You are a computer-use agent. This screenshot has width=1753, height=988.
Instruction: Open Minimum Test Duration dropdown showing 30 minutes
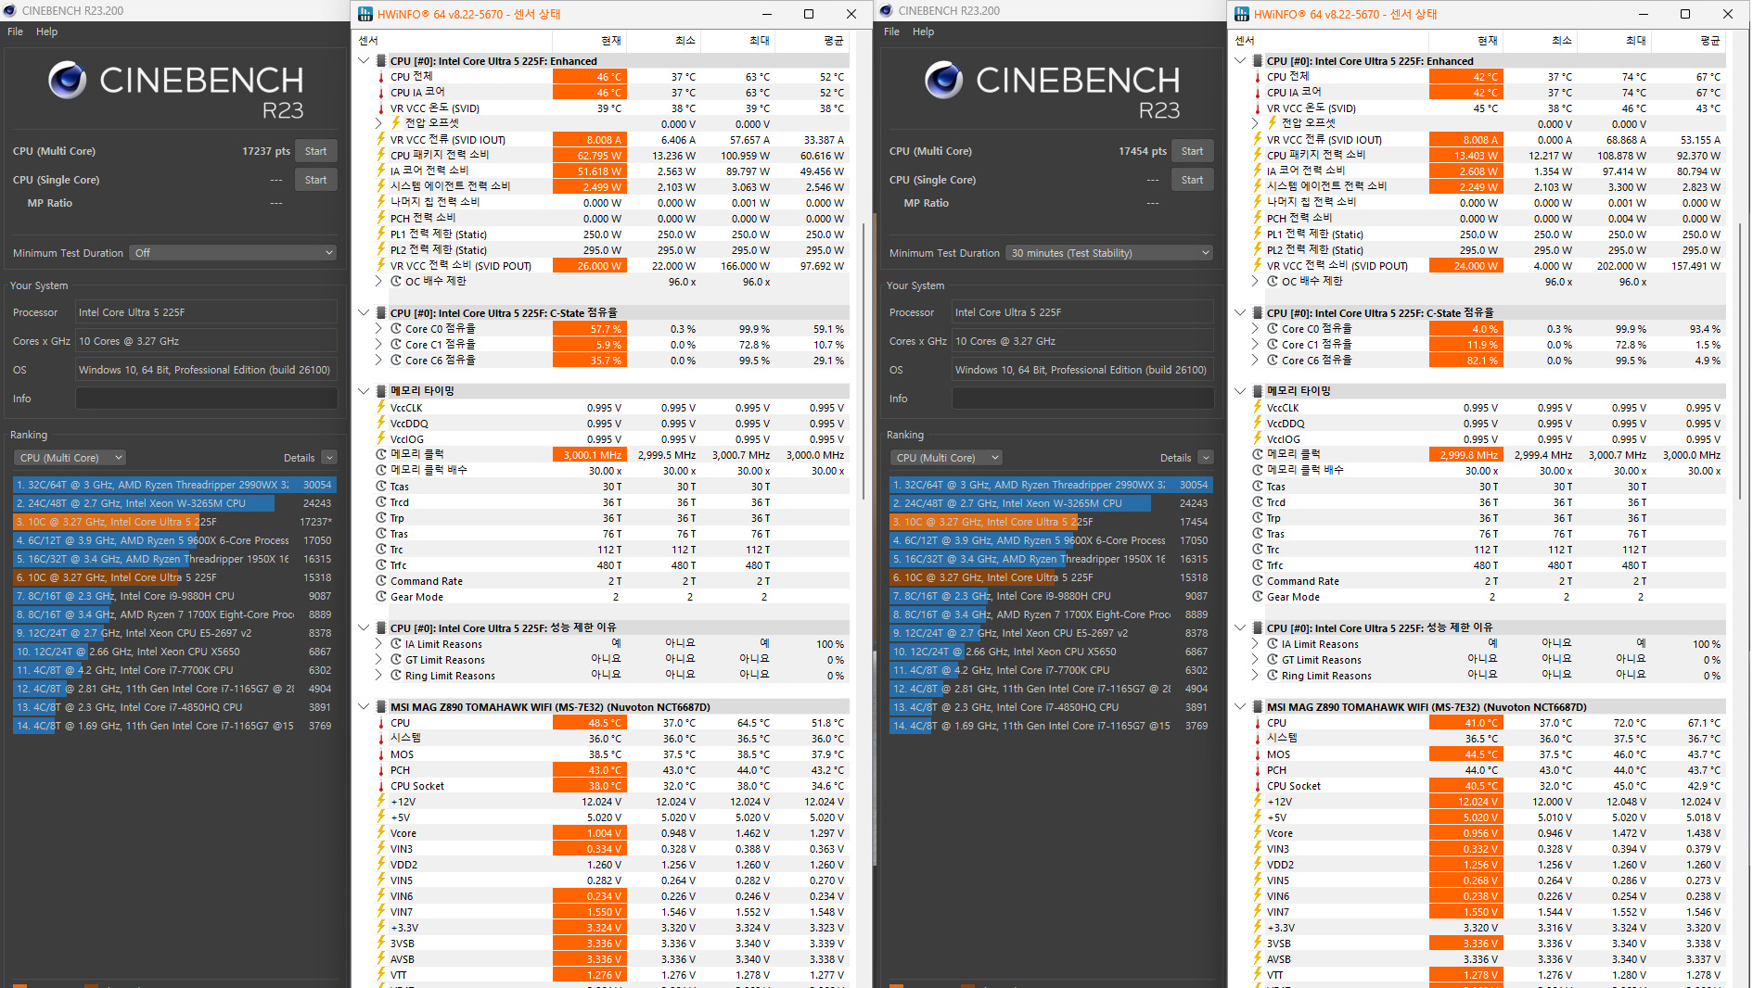tap(1109, 253)
